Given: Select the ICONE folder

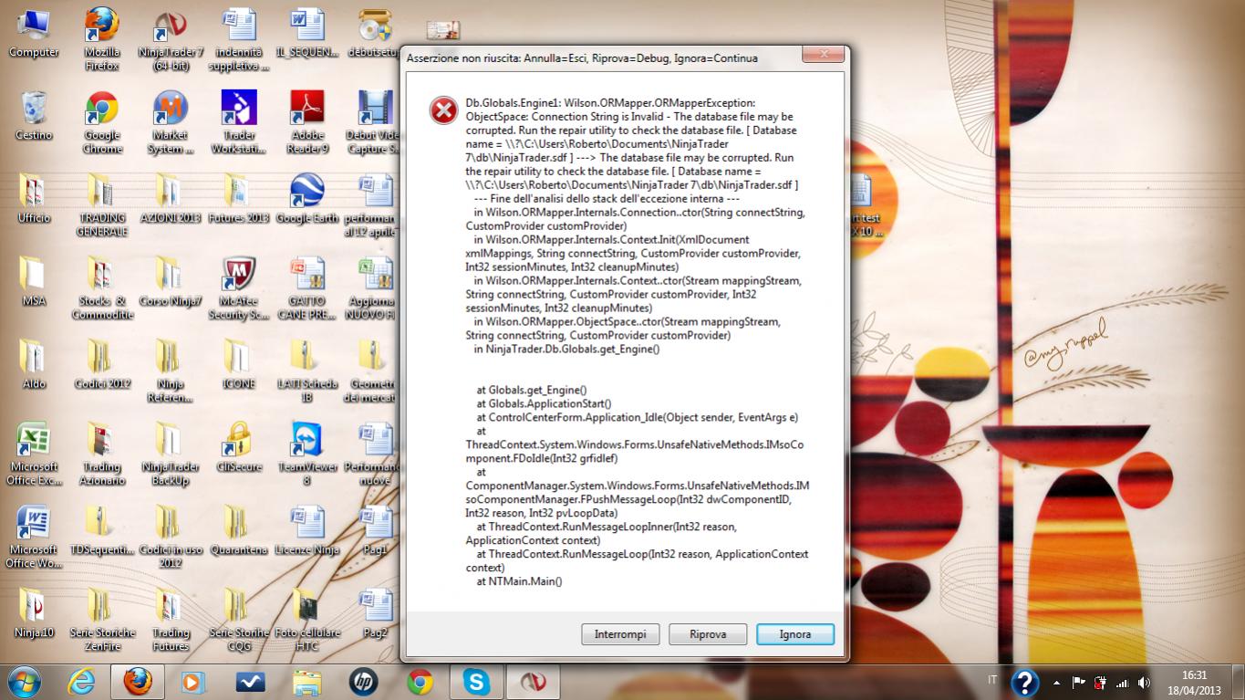Looking at the screenshot, I should [239, 364].
